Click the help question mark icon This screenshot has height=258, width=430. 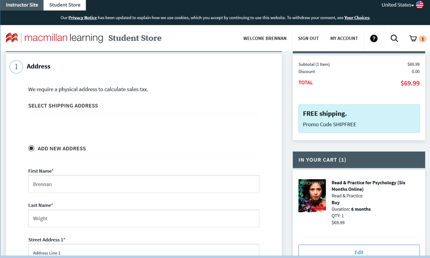(374, 38)
